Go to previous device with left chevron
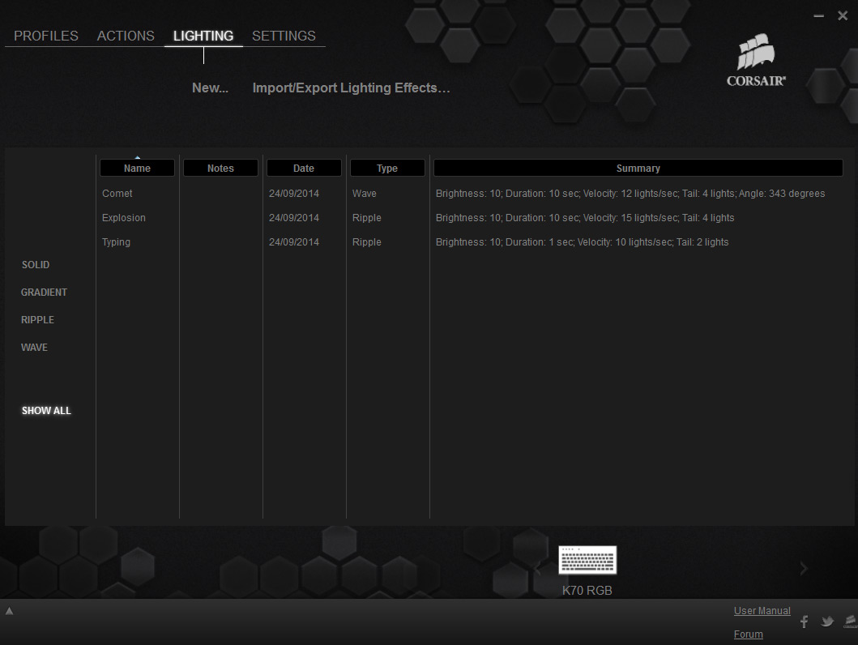The width and height of the screenshot is (858, 645). (x=537, y=569)
